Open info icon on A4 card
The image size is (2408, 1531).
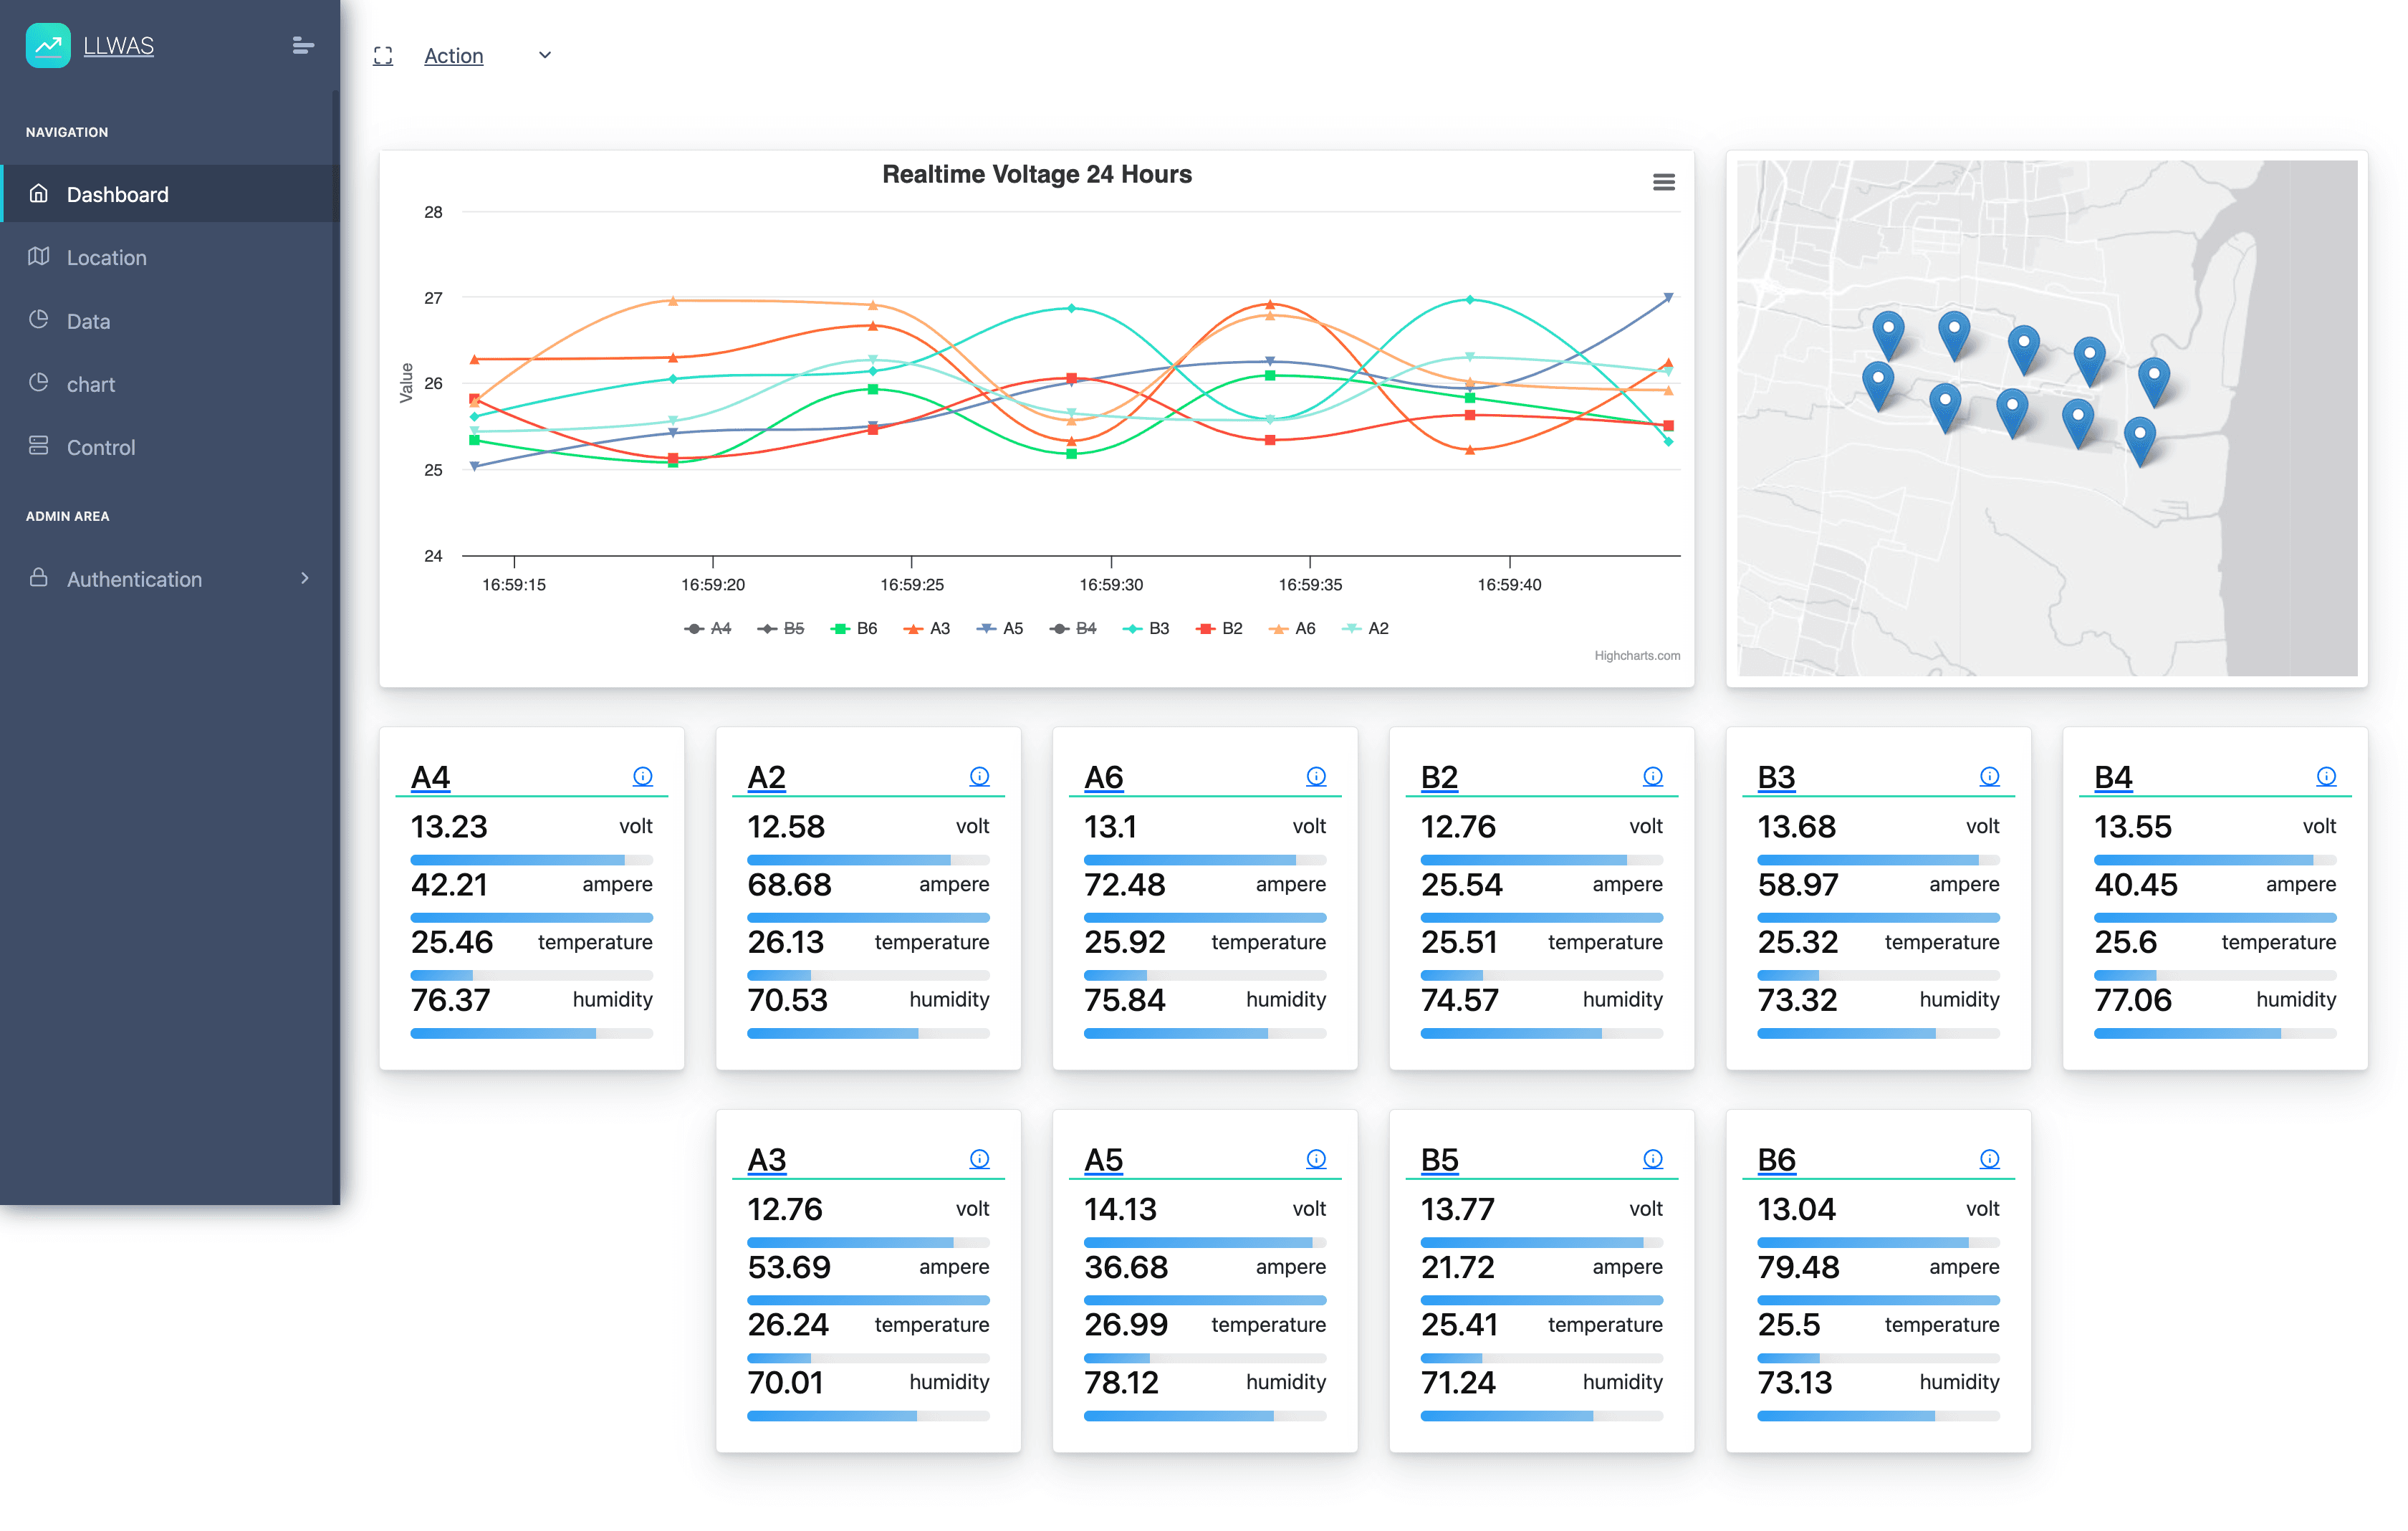point(642,776)
